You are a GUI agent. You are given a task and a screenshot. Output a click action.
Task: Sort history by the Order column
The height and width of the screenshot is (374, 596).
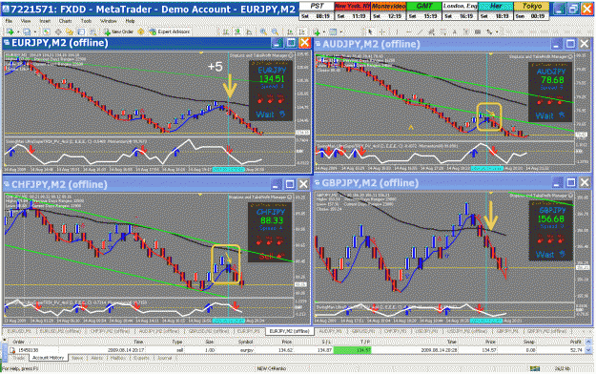click(19, 342)
